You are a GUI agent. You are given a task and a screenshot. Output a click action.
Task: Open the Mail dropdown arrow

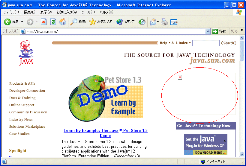(x=158, y=22)
